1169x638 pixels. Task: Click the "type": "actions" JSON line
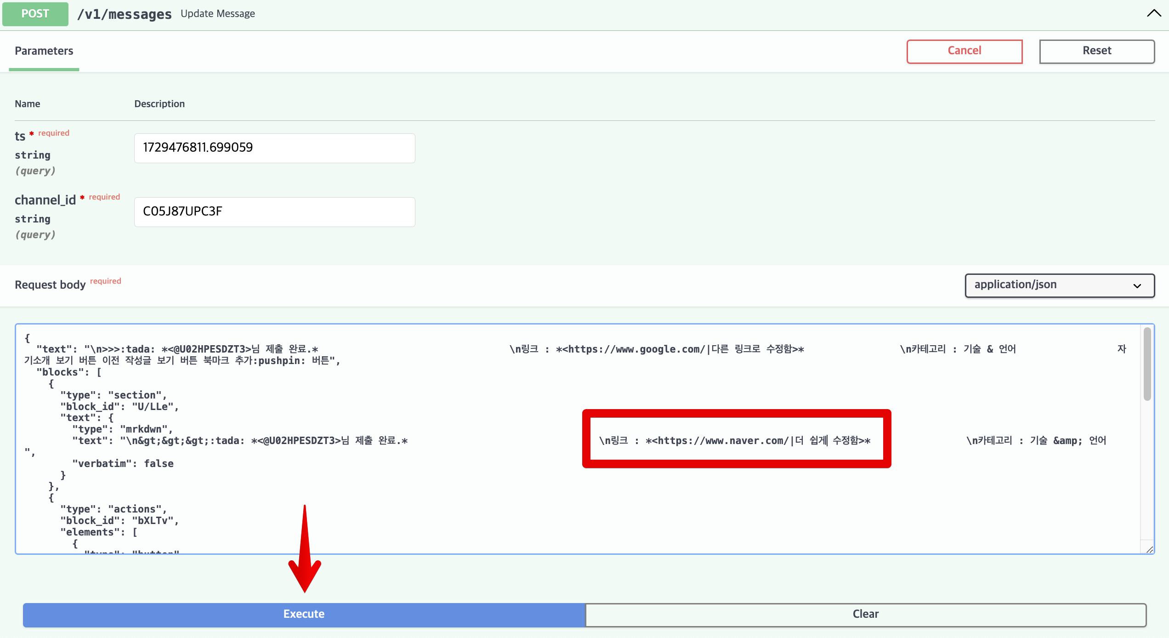(x=113, y=509)
